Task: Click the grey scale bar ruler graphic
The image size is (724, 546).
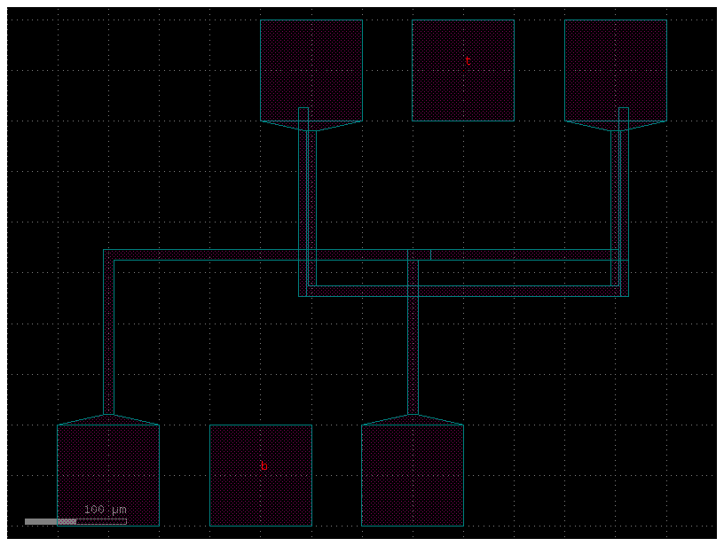Action: [75, 521]
